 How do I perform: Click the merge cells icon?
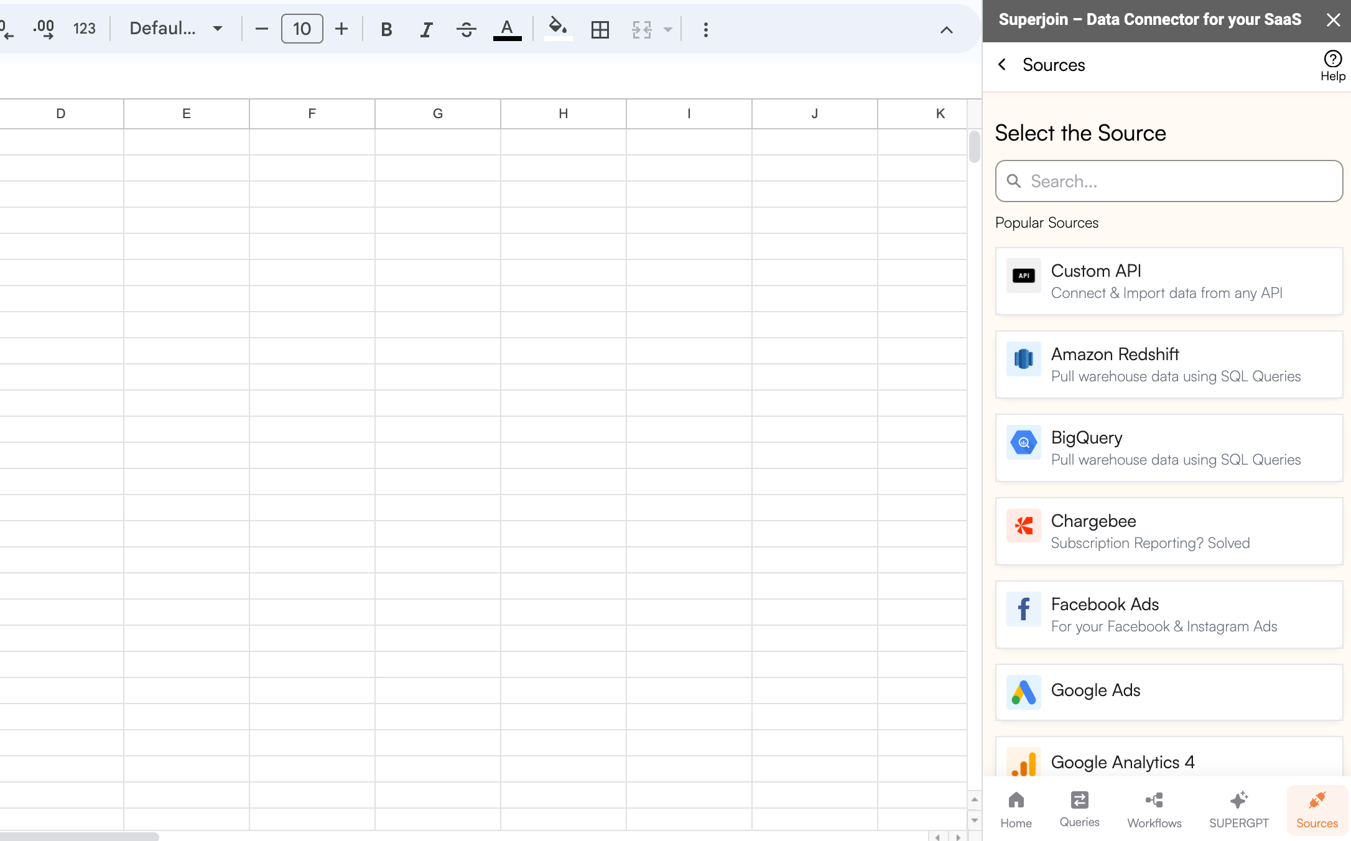(641, 29)
